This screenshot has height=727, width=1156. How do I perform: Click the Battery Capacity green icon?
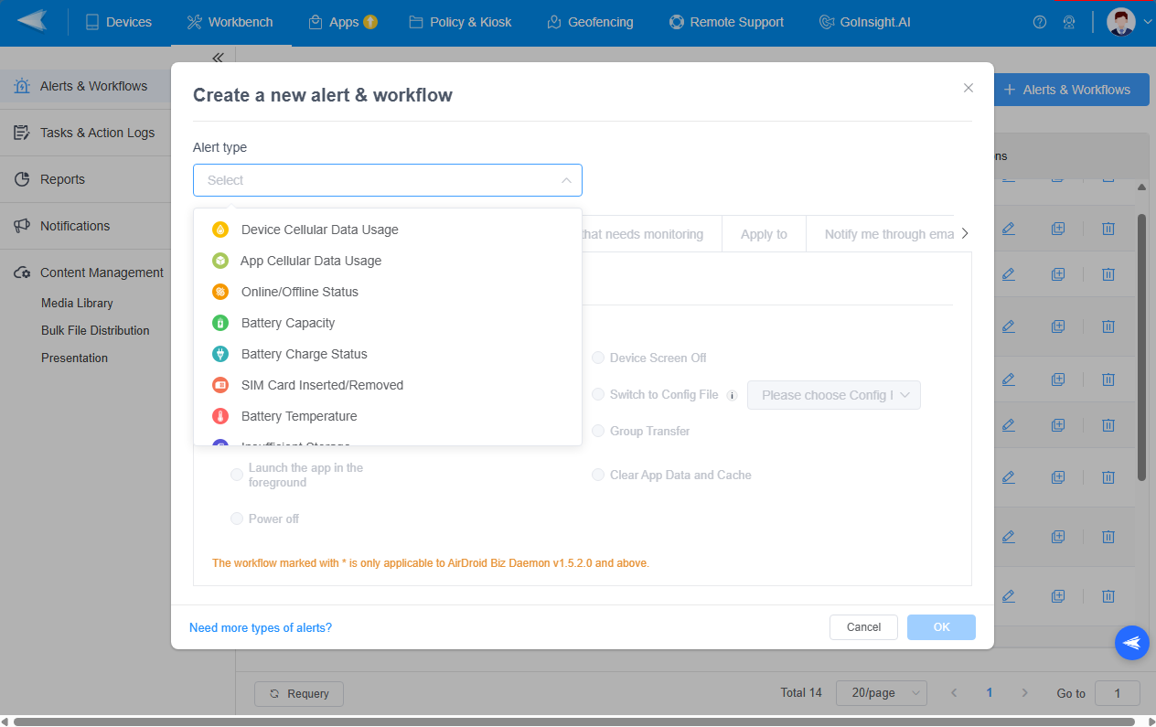(219, 323)
